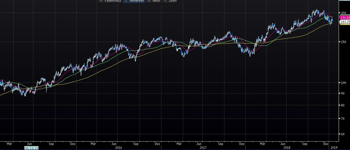
Task: Open the News overlay from toolbar
Action: (153, 1)
